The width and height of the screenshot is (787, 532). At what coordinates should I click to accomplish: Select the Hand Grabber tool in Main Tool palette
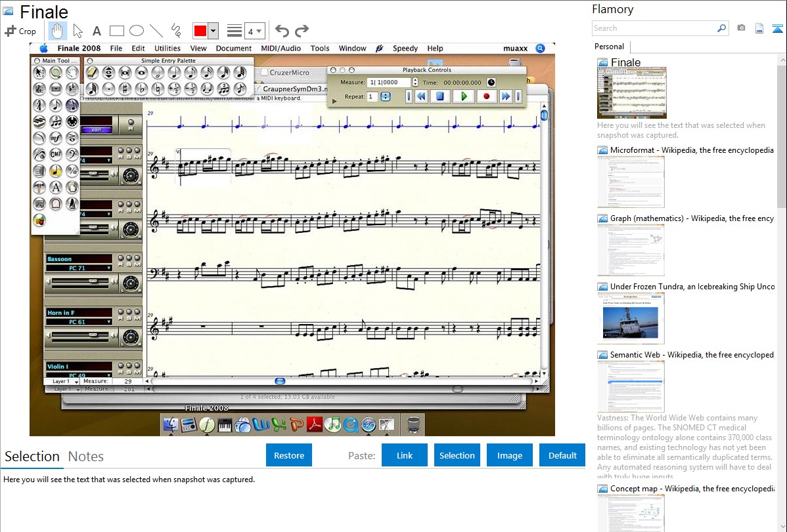[x=72, y=73]
